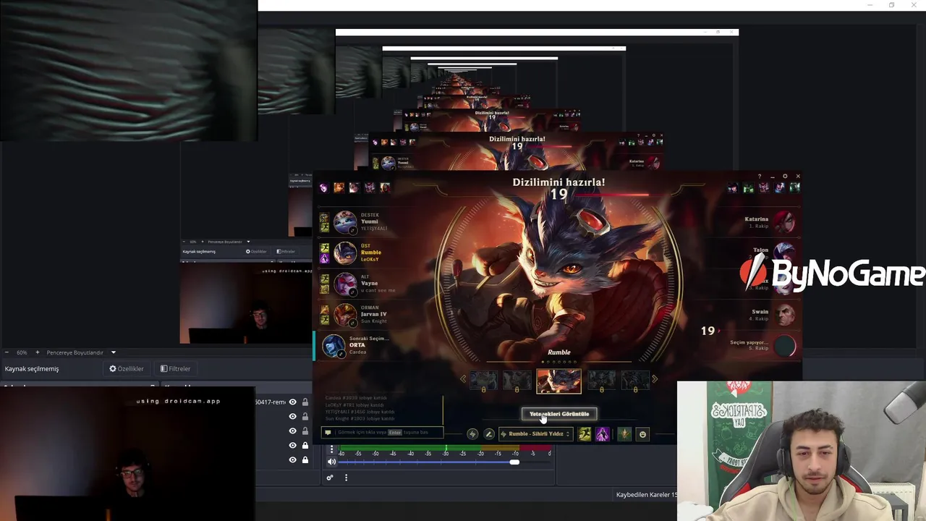The height and width of the screenshot is (521, 926).
Task: Select the champion name Rumble under the splash art
Action: tap(558, 352)
